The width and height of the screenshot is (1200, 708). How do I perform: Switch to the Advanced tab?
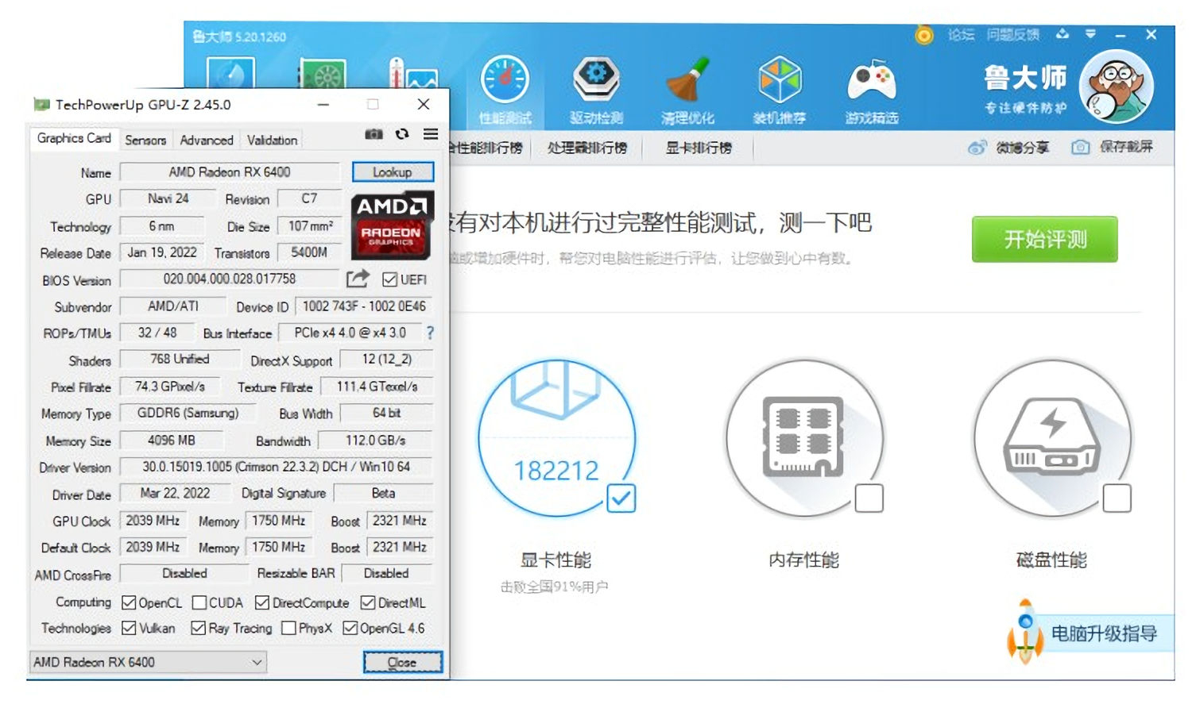207,140
